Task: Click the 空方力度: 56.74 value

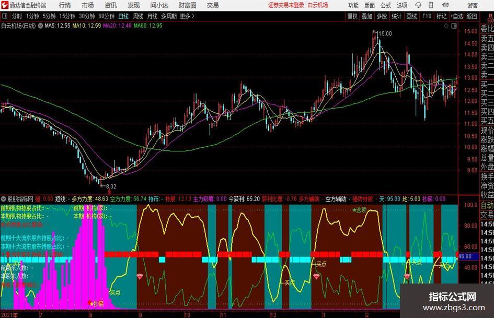Action: click(x=128, y=199)
